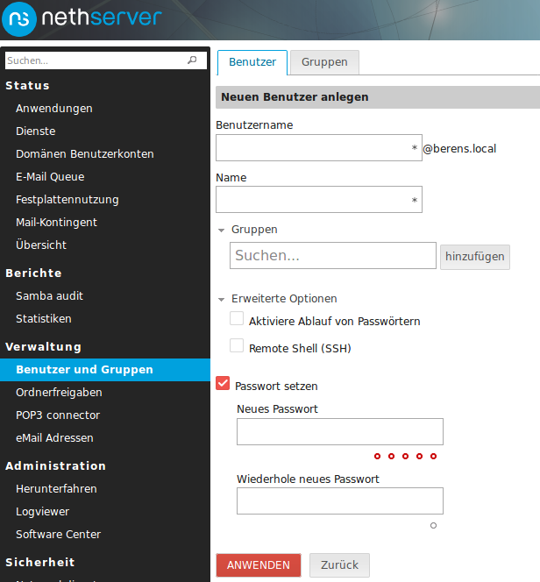
Task: Switch to the Gruppen tab
Action: pyautogui.click(x=324, y=62)
